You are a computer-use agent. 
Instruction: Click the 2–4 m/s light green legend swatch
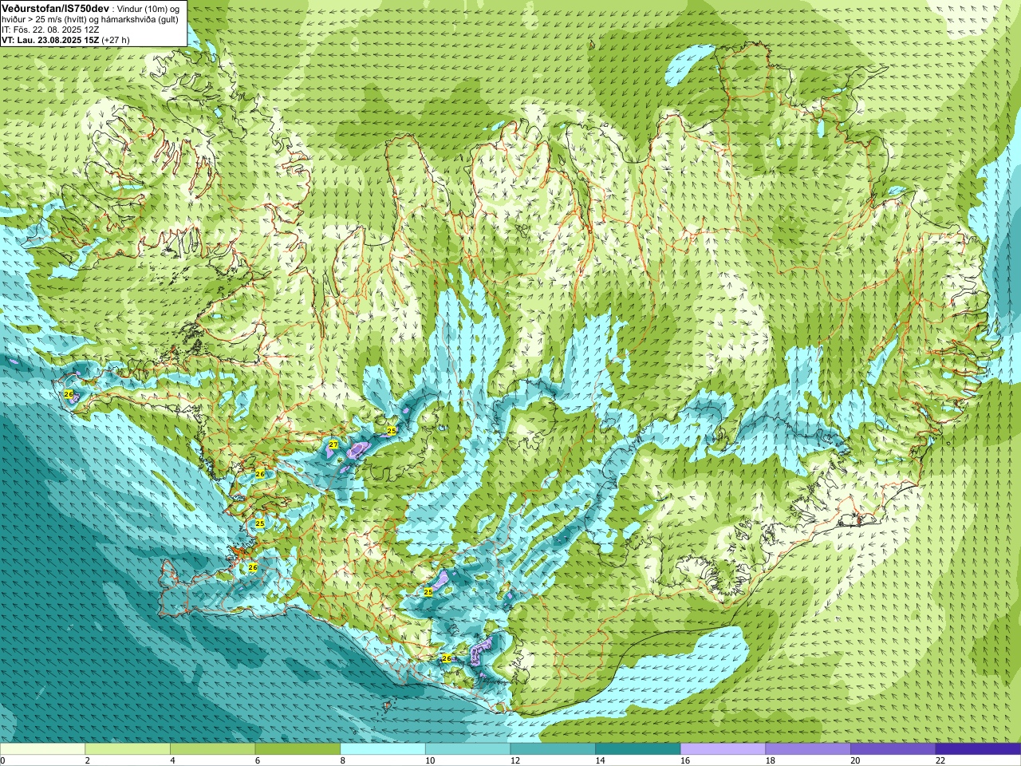(128, 749)
